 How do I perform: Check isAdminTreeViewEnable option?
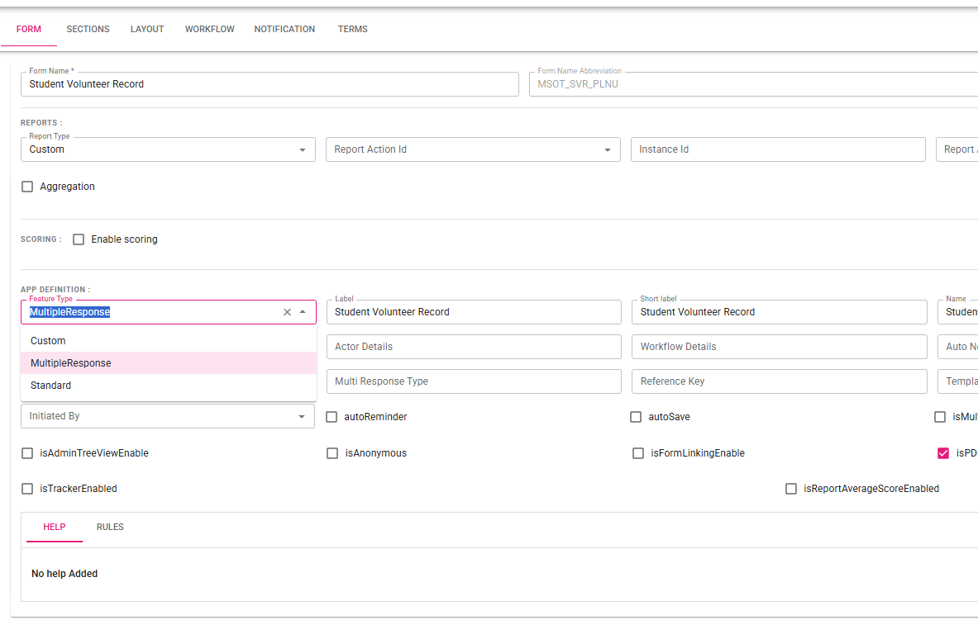27,453
